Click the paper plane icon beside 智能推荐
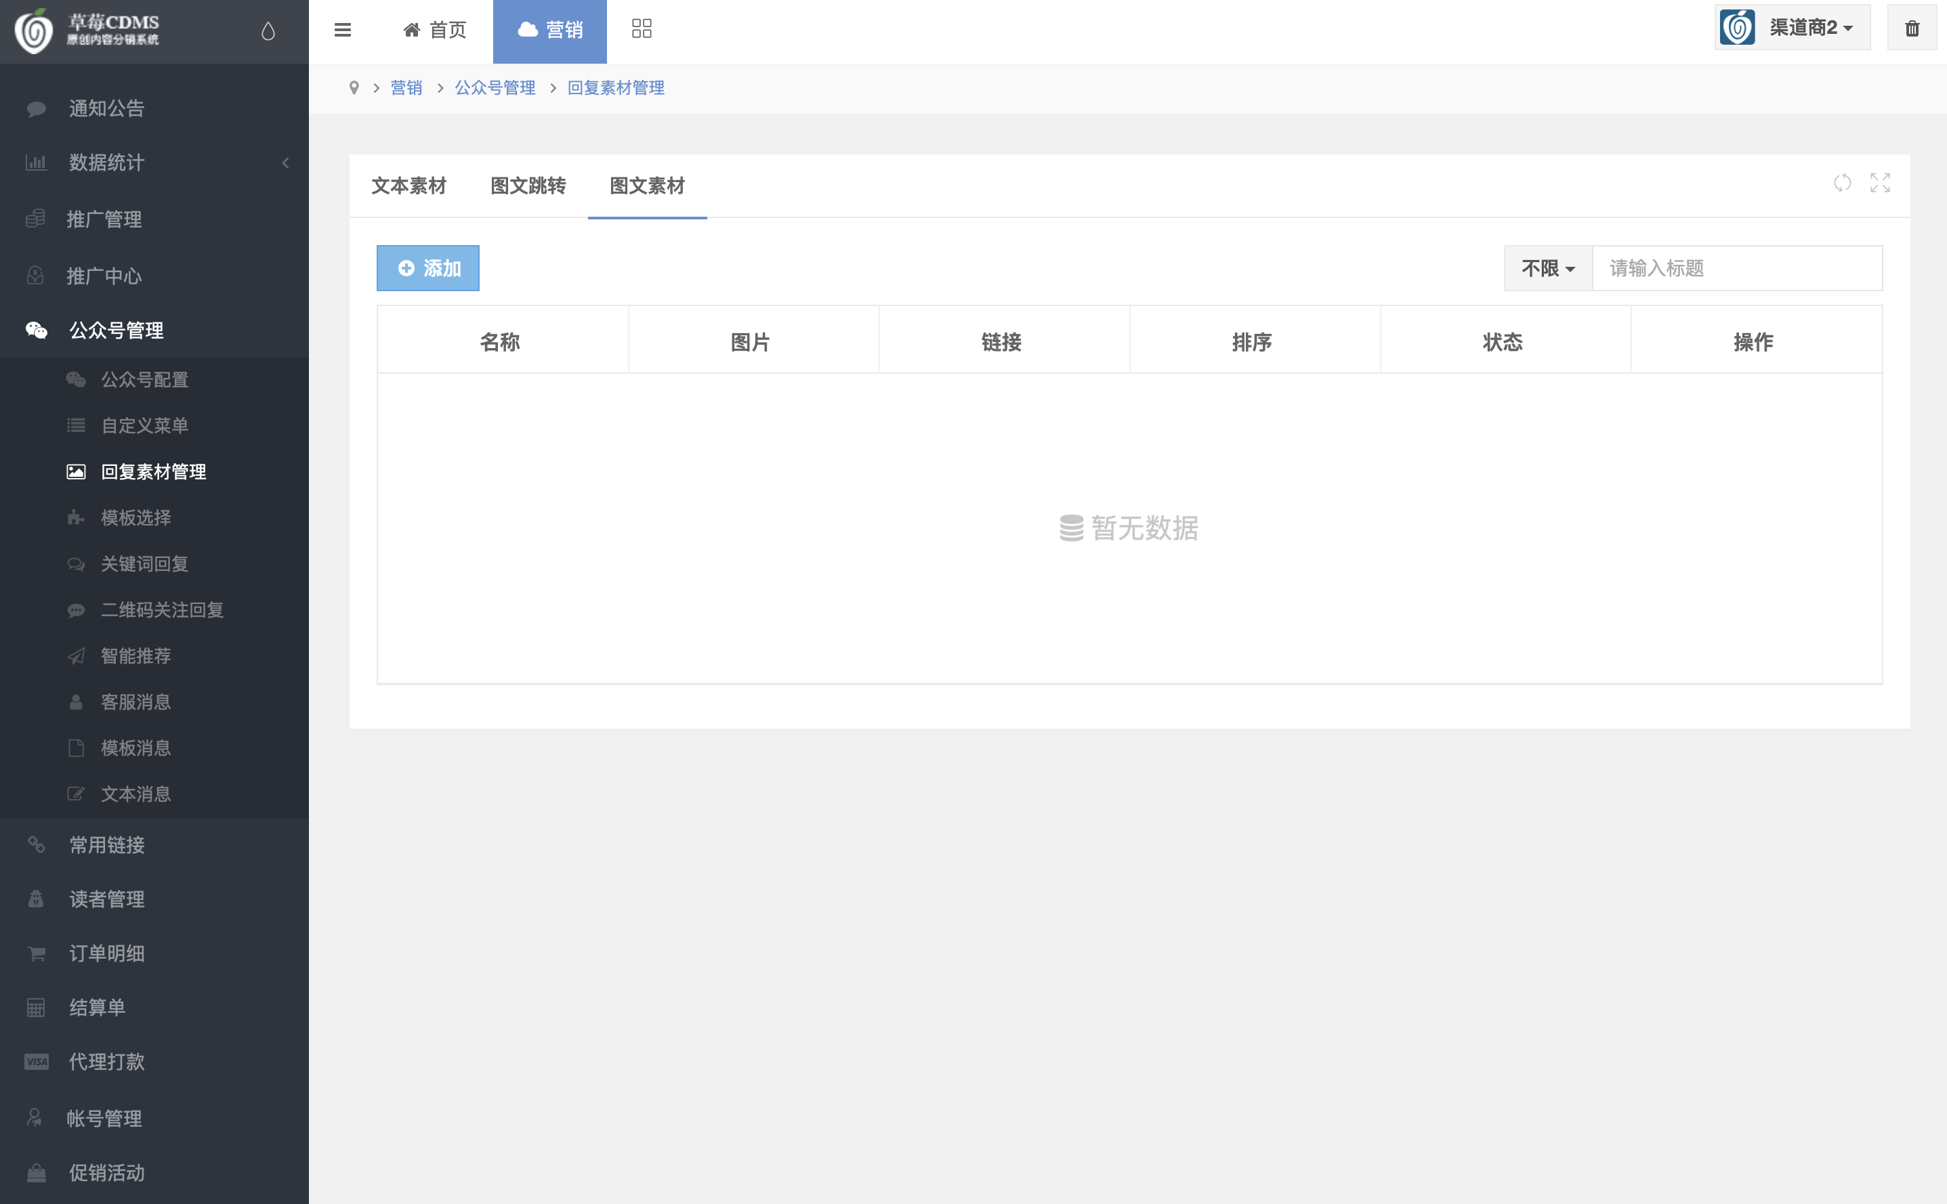Screen dimensions: 1947x1204 tap(76, 656)
